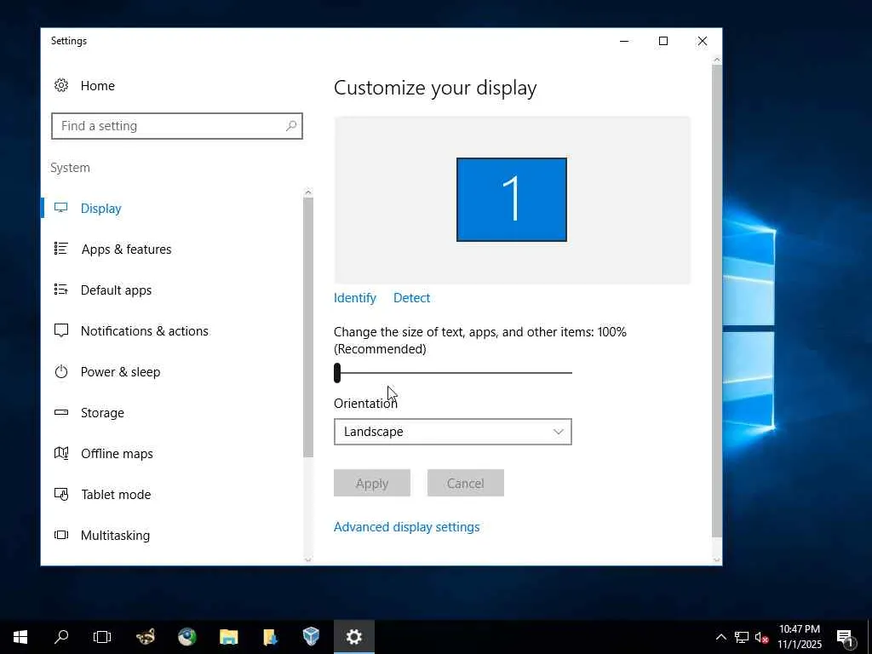The height and width of the screenshot is (654, 872).
Task: Click the Display monitor icon in sidebar
Action: (60, 208)
